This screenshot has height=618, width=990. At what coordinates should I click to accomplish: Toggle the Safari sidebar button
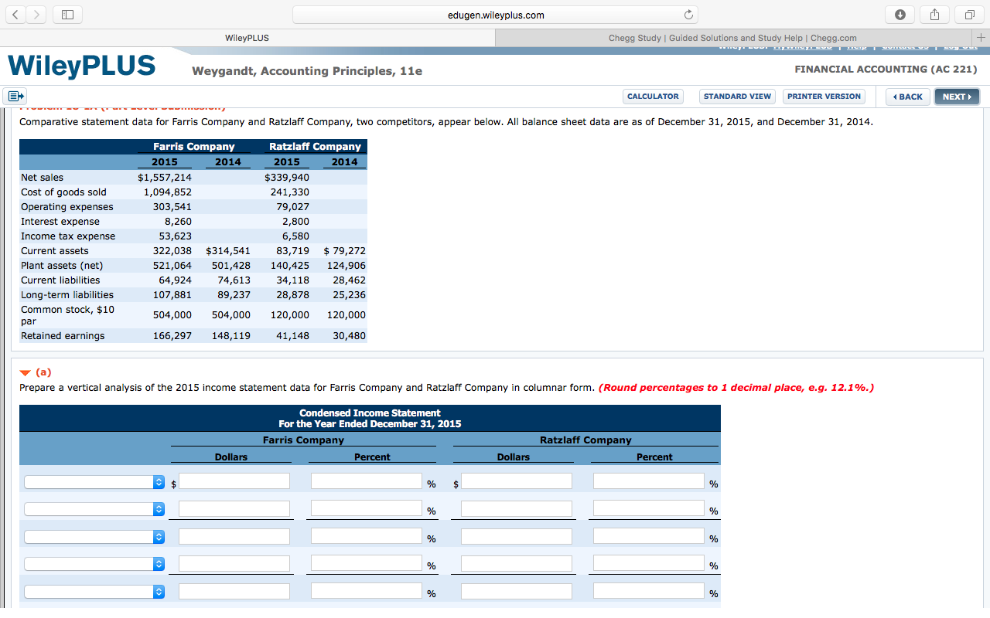click(x=67, y=15)
